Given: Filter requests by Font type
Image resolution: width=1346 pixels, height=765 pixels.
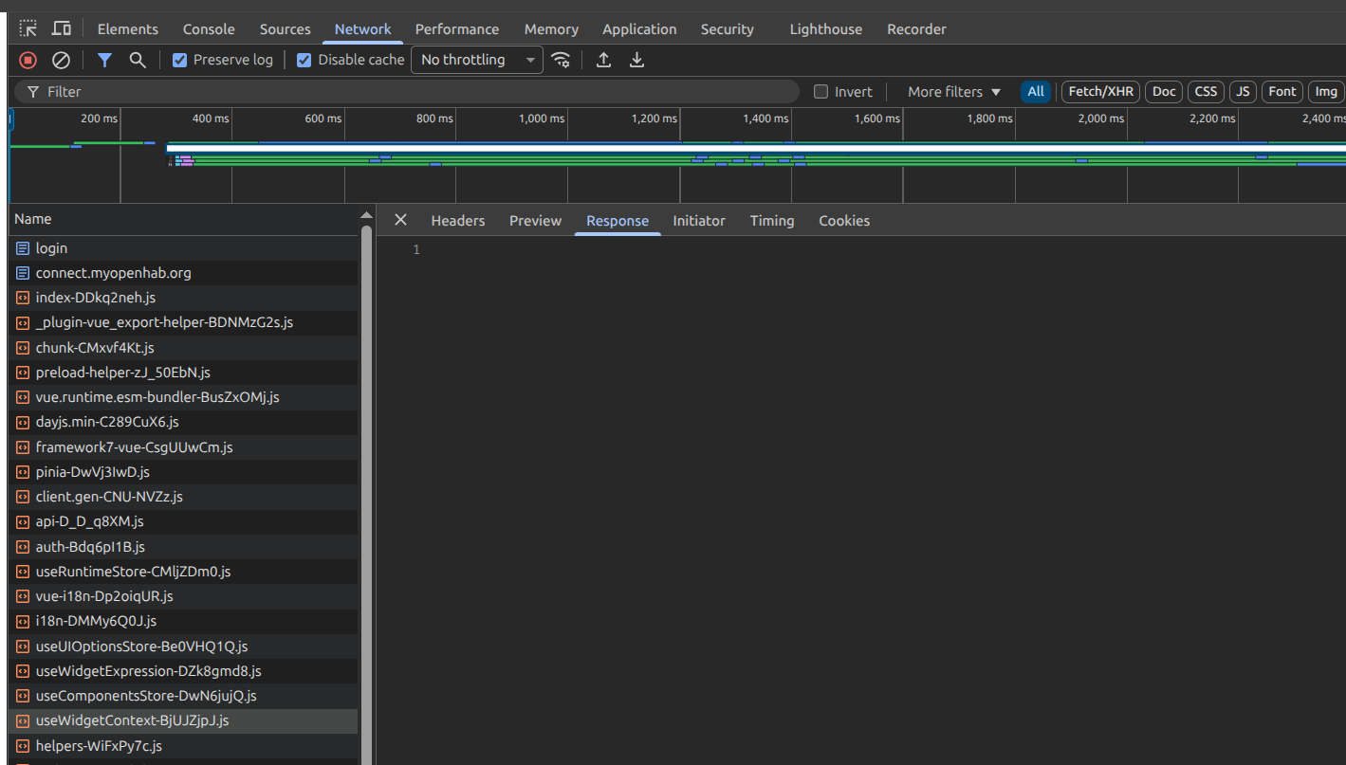Looking at the screenshot, I should [1282, 92].
